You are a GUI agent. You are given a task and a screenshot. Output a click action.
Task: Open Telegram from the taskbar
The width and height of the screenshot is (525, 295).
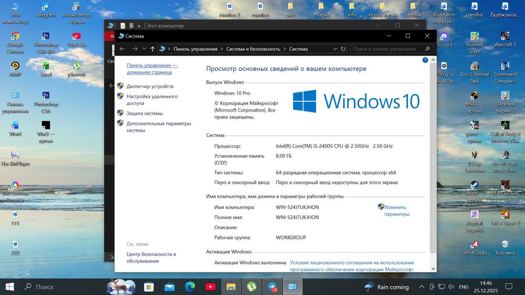click(x=272, y=287)
